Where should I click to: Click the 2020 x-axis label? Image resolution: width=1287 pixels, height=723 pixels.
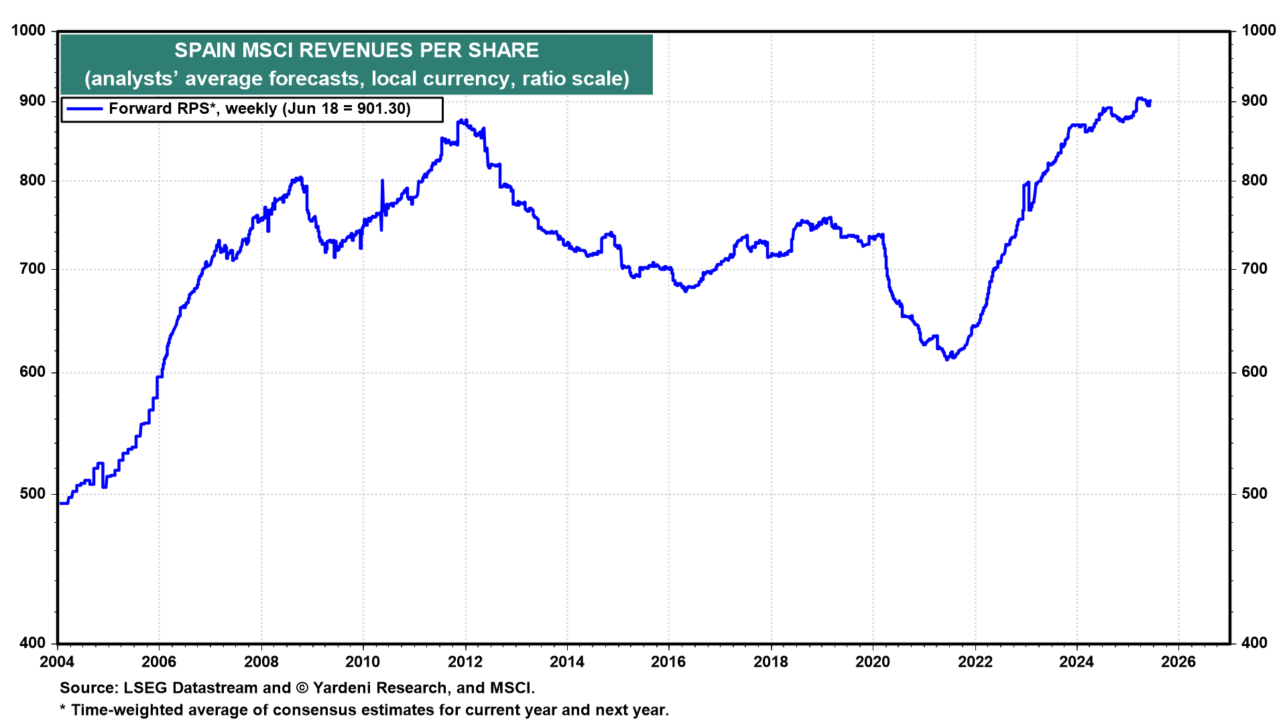(873, 662)
